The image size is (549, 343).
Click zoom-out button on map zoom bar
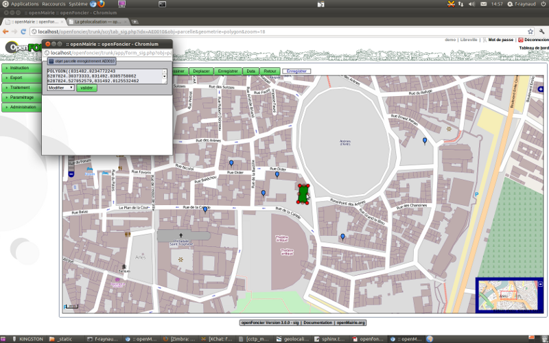point(71,175)
